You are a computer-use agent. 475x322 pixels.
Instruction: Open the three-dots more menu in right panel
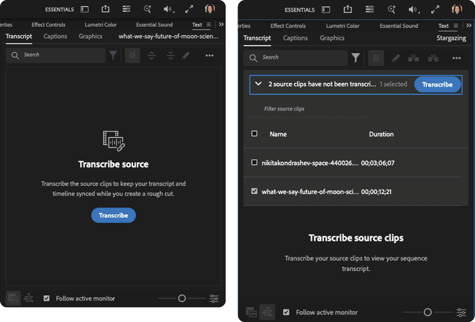click(457, 58)
